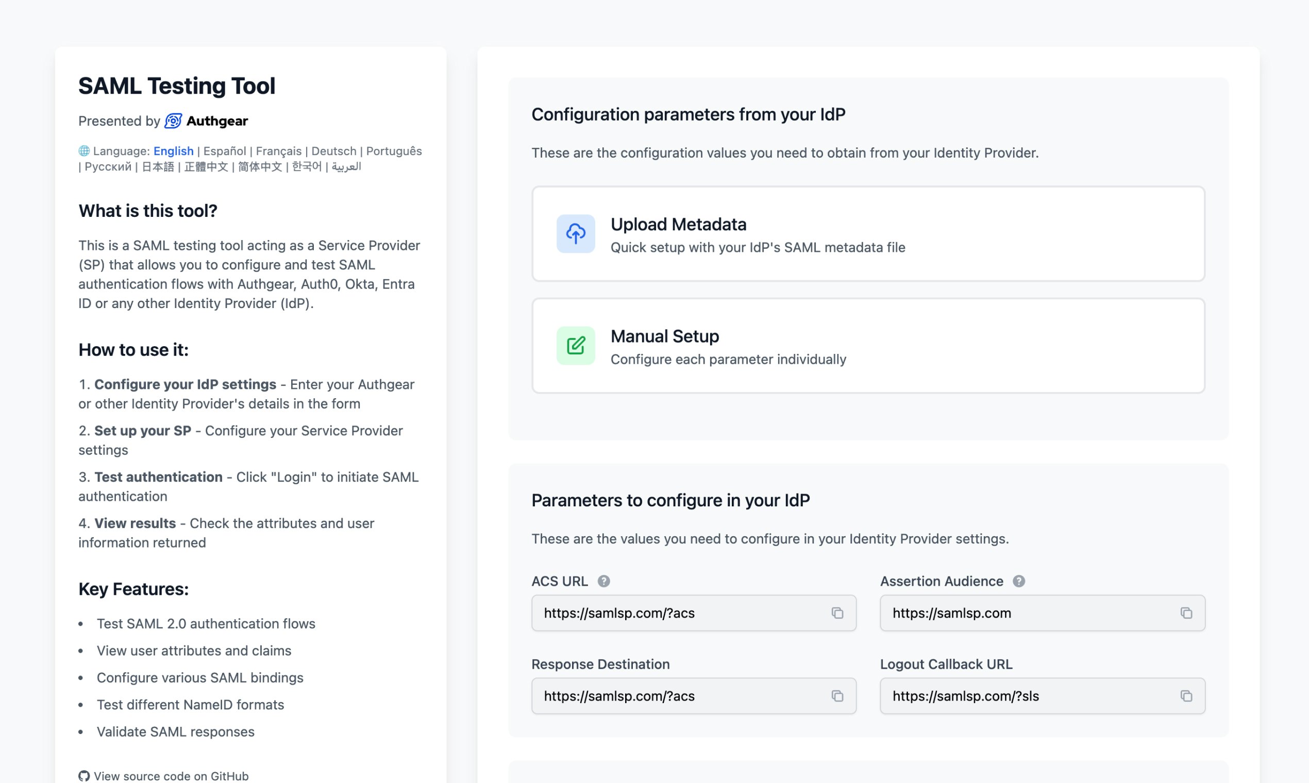
Task: Open the Upload Metadata option card
Action: tap(868, 233)
